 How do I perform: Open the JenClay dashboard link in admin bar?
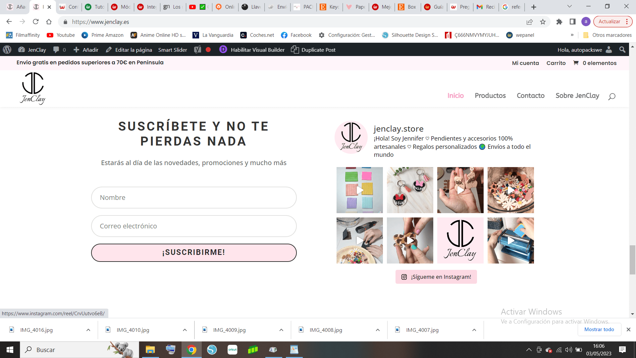[x=32, y=50]
